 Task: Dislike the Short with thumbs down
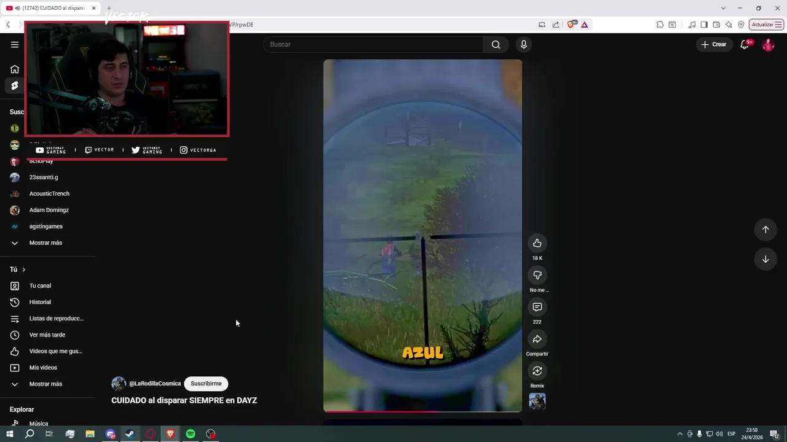(x=537, y=275)
